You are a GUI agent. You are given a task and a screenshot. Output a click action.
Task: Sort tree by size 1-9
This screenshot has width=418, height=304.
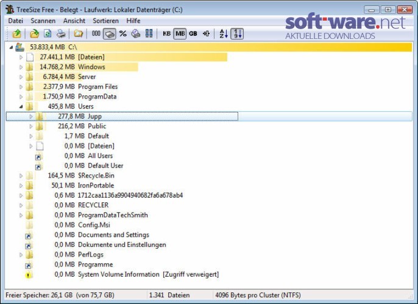point(237,34)
